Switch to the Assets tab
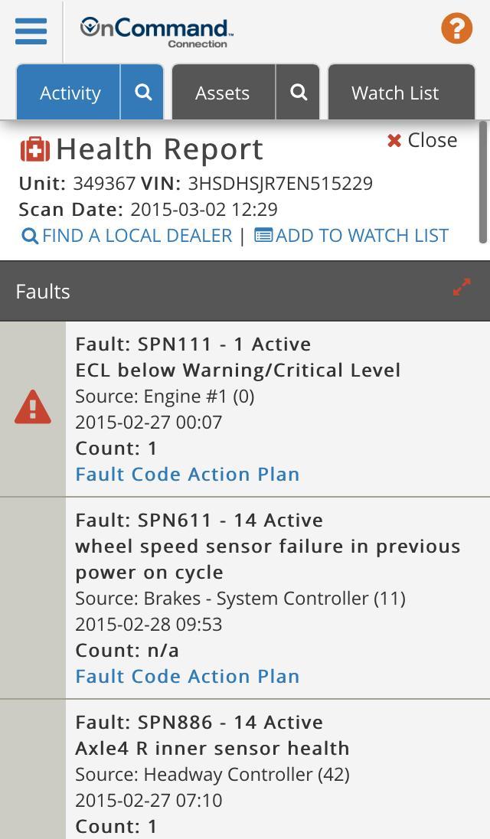The image size is (490, 839). [x=222, y=93]
